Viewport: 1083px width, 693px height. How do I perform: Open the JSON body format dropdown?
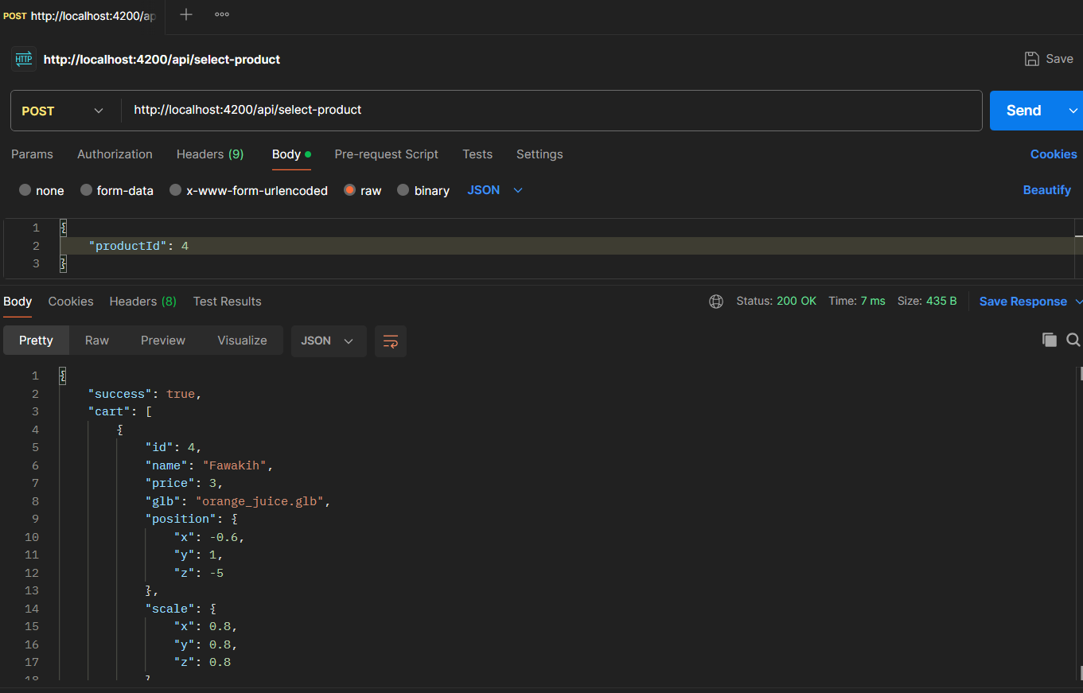(495, 190)
